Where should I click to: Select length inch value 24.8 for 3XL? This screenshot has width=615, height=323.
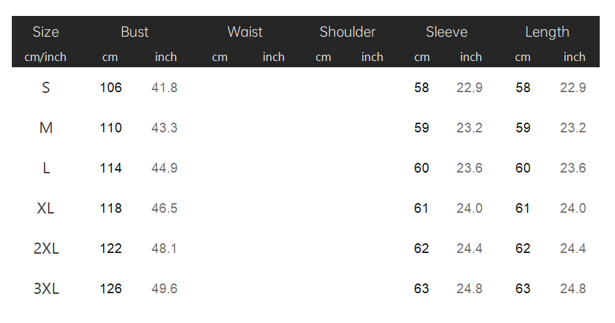[573, 289]
